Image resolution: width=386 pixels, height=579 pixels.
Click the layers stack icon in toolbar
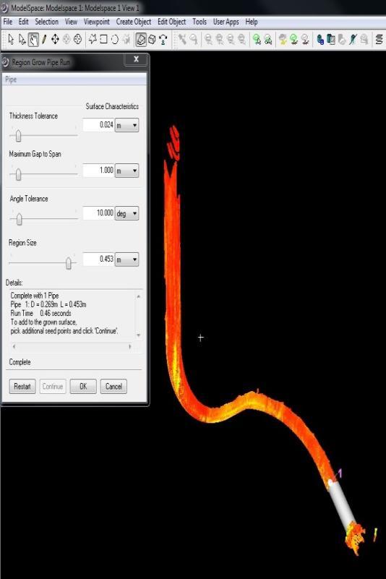[379, 39]
